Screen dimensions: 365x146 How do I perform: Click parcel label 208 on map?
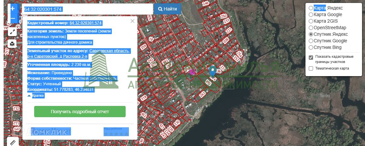226,41
